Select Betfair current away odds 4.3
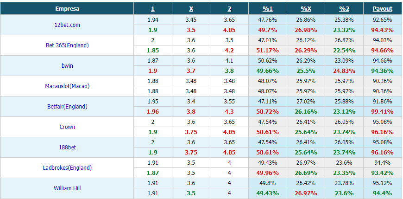Screen dimensions: 403x199 click(229, 112)
